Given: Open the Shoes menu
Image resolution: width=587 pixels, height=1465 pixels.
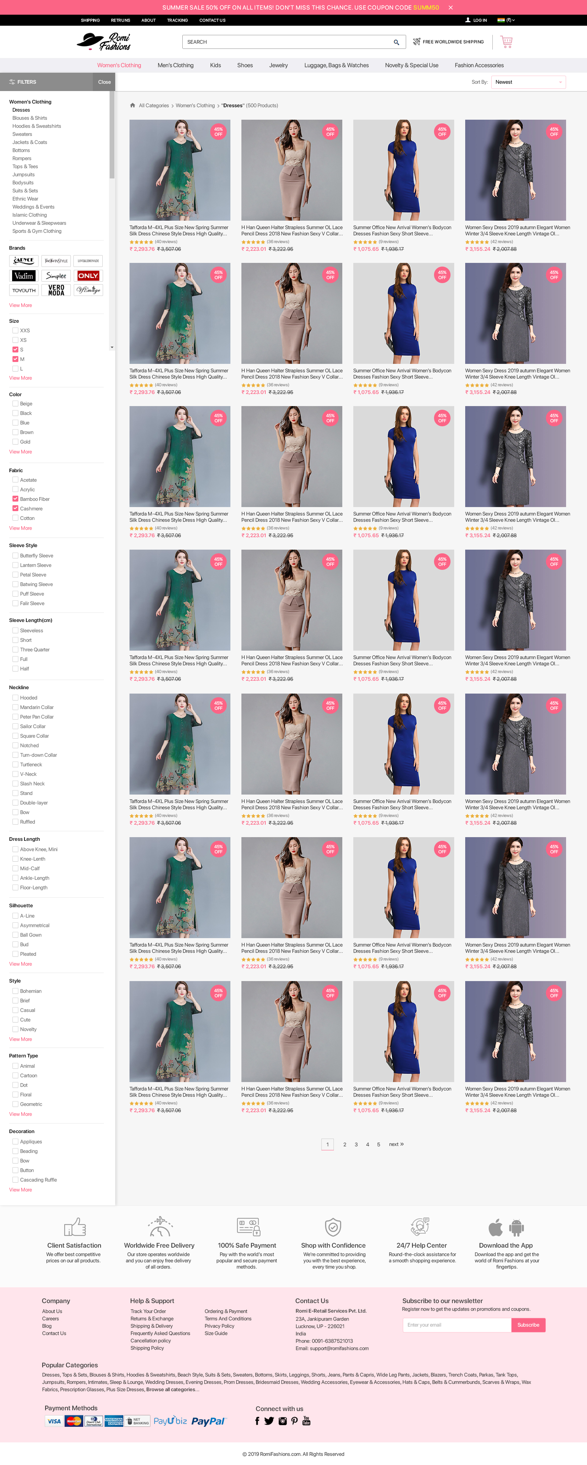Looking at the screenshot, I should pyautogui.click(x=245, y=65).
